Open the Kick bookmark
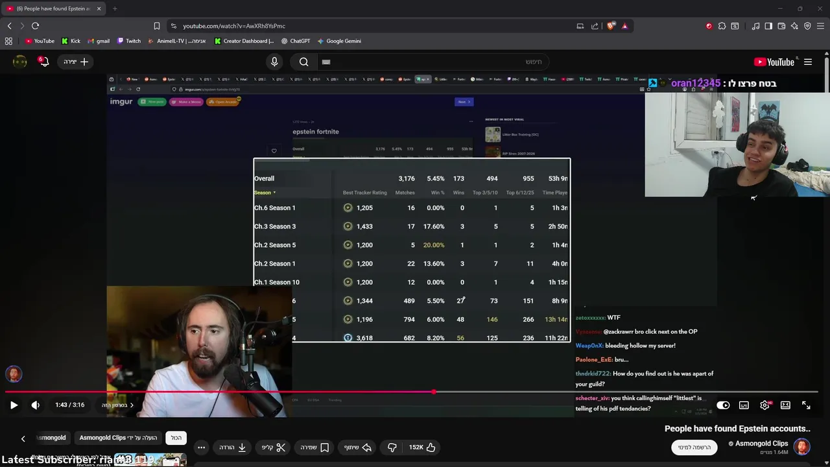Screen dimensions: 830x467 [71, 41]
